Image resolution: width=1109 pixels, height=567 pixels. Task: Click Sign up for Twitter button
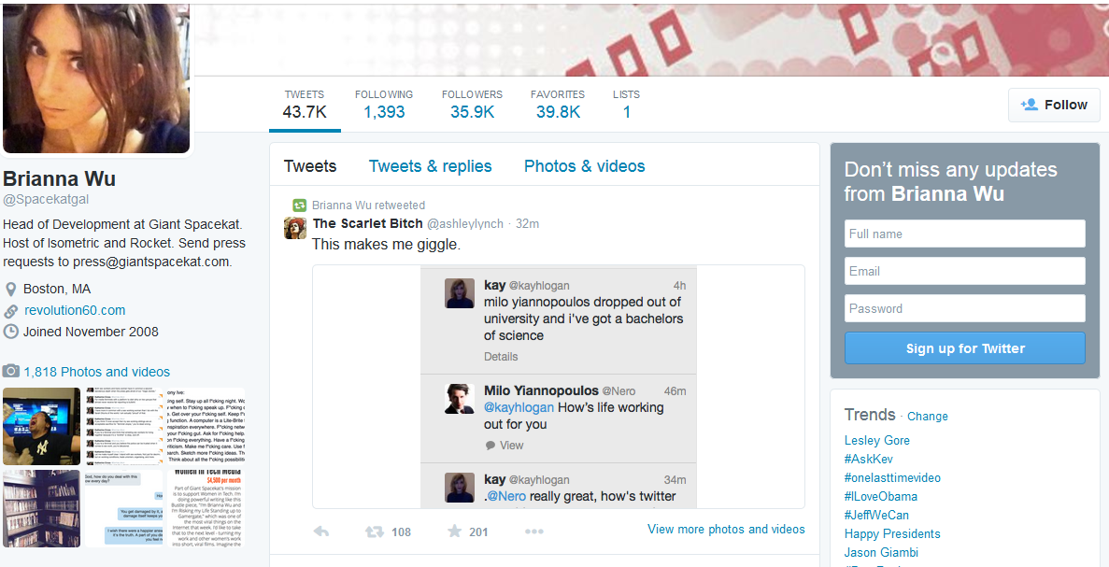tap(965, 347)
